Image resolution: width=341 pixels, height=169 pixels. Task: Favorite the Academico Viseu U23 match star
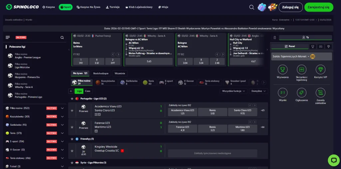[x=72, y=110]
